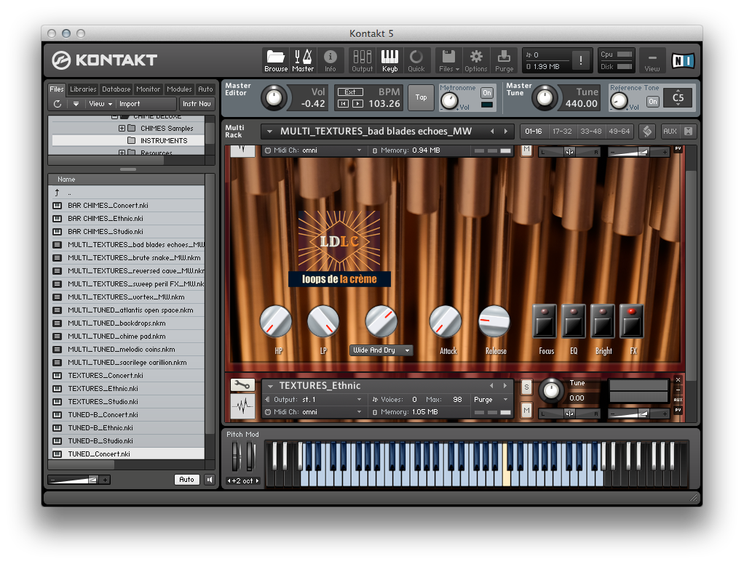The width and height of the screenshot is (744, 564).
Task: Open the Purge menu icon
Action: tap(504, 60)
